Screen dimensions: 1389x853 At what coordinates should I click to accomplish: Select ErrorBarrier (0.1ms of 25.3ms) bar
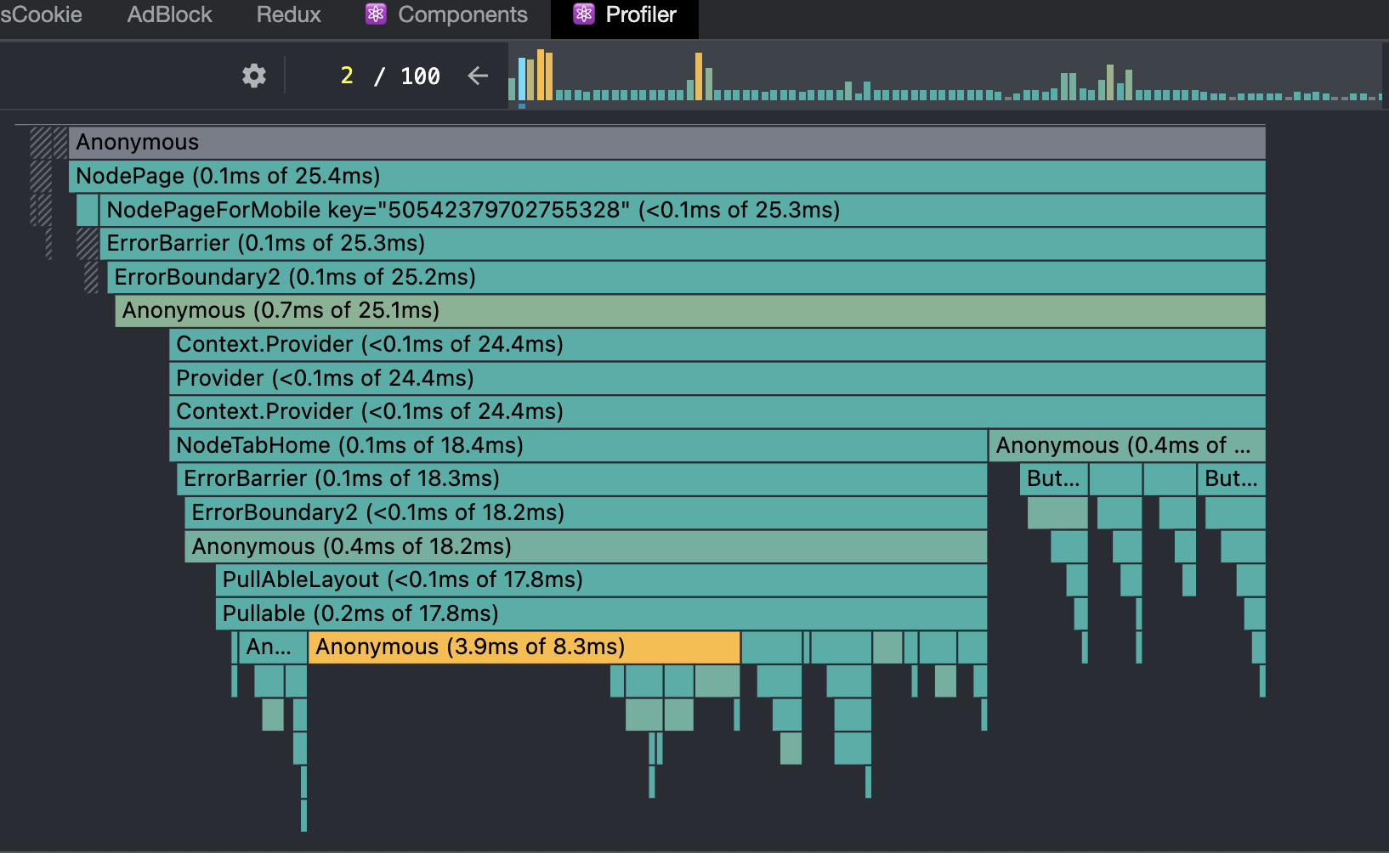(682, 243)
